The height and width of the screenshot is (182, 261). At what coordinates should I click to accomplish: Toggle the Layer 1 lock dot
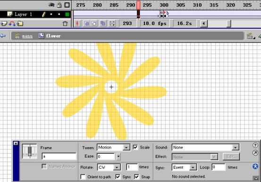coord(59,14)
